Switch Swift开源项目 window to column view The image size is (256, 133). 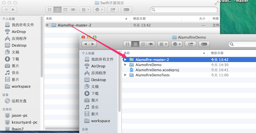[x=65, y=10]
